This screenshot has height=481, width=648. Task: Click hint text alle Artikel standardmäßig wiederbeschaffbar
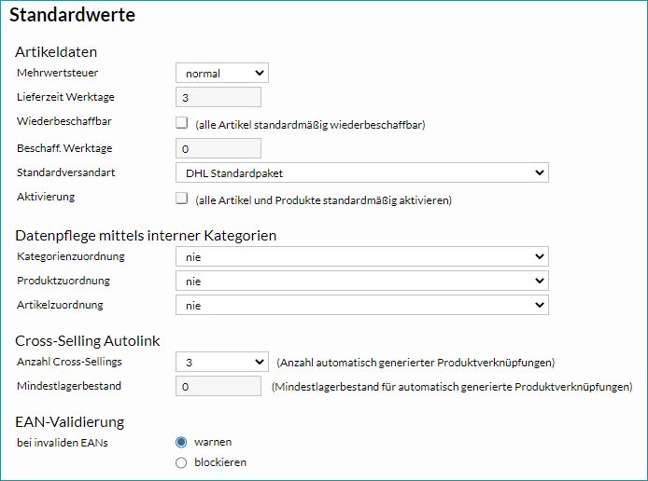coord(310,125)
